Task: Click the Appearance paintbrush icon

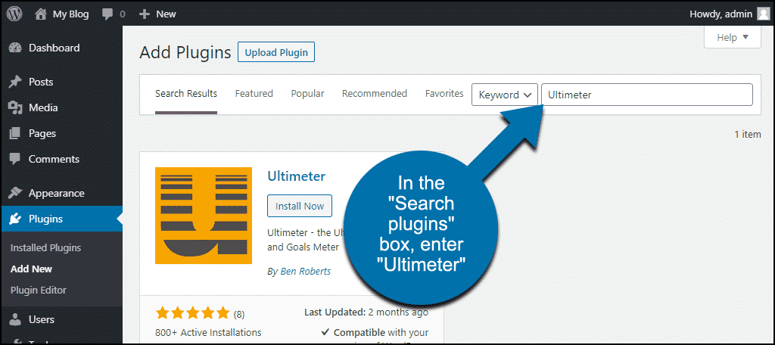Action: 15,193
